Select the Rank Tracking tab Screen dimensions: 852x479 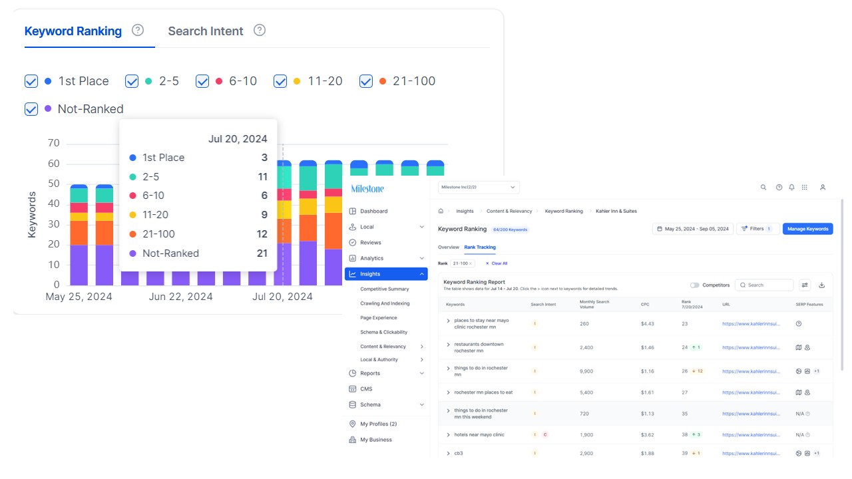[x=480, y=247]
